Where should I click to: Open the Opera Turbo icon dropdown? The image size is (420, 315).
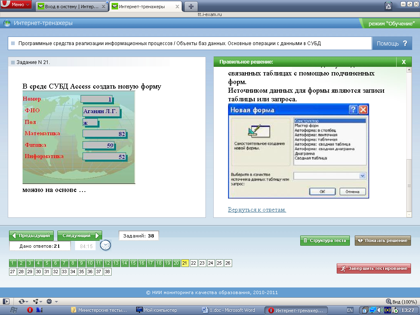point(52,301)
